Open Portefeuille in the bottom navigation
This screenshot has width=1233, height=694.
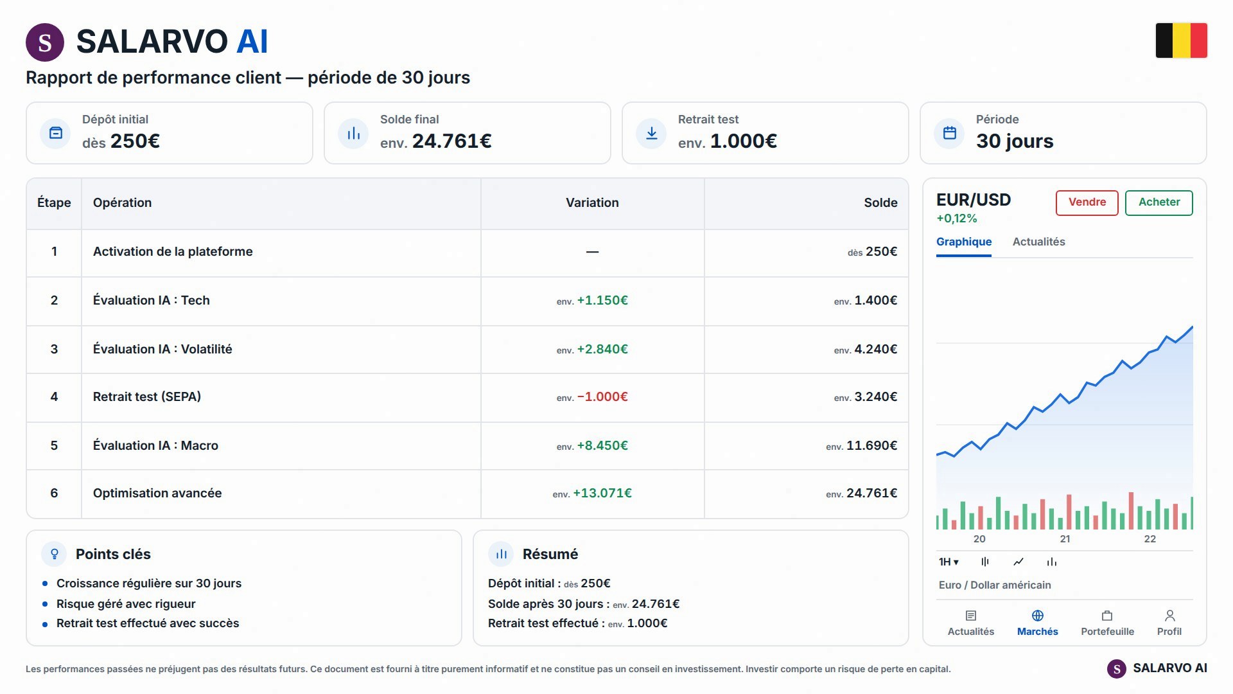[x=1107, y=623]
